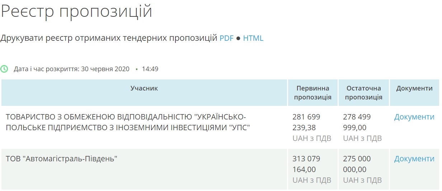Select the Українсько-Польське Підприємство УПС participant name
Screen dimensions: 442x191
(127, 122)
